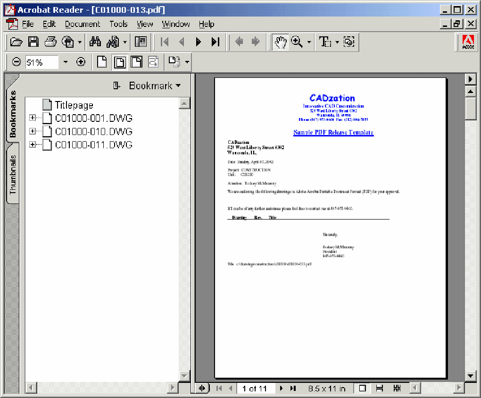Set Fit Width page view
The height and width of the screenshot is (398, 481).
pos(136,62)
